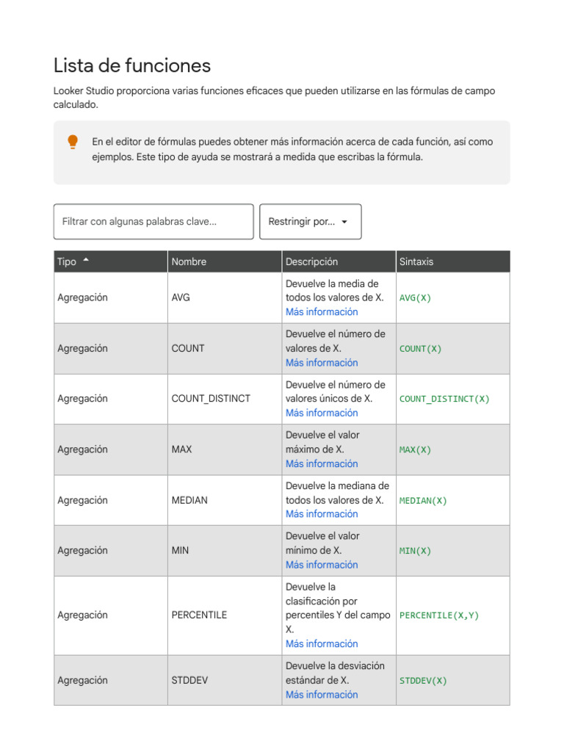The image size is (564, 752).
Task: Open Más información for COUNT
Action: coord(322,363)
